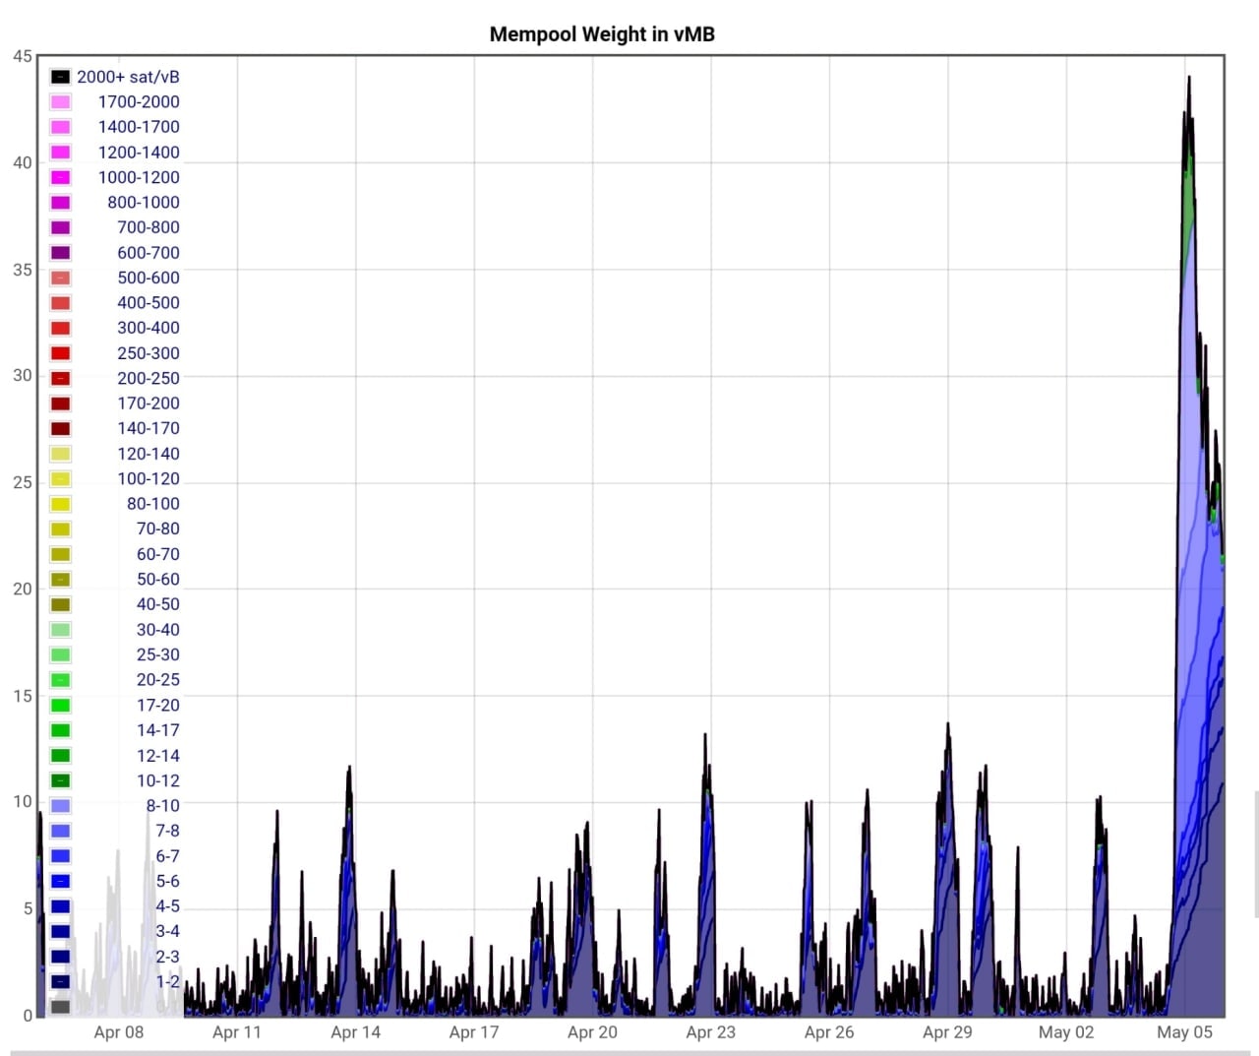Screen dimensions: 1259x1056
Task: Click the unlabeled gray swatch at legend bottom
Action: click(x=60, y=1006)
